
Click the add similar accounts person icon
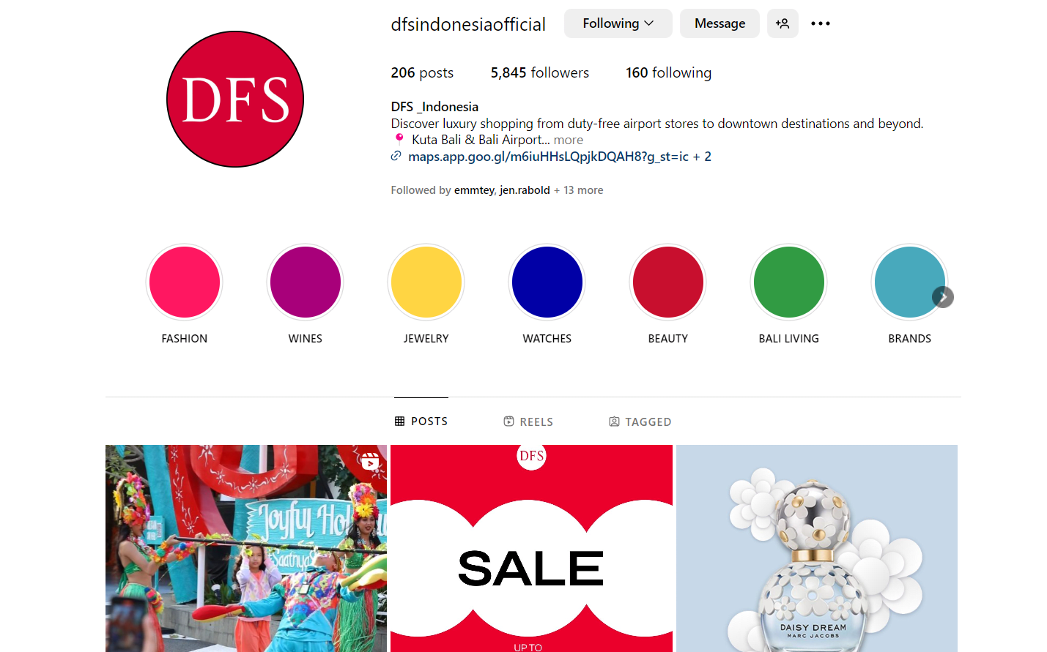783,23
